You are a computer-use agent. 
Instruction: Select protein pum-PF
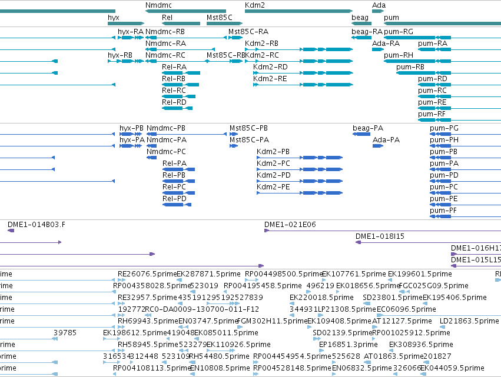pyautogui.click(x=443, y=211)
